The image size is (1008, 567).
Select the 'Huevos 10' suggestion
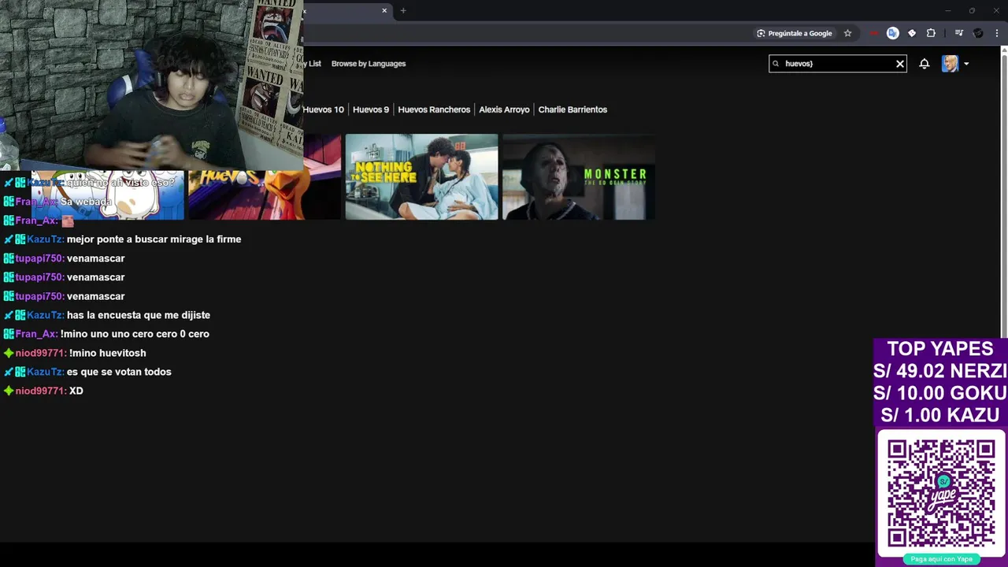click(323, 109)
